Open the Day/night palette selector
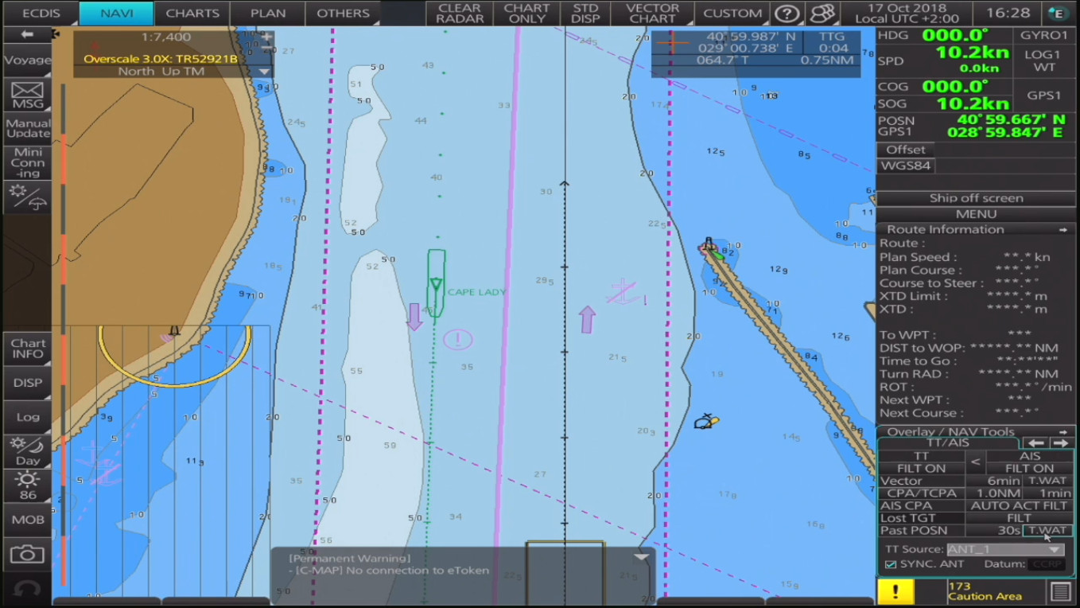This screenshot has height=608, width=1080. [x=27, y=451]
